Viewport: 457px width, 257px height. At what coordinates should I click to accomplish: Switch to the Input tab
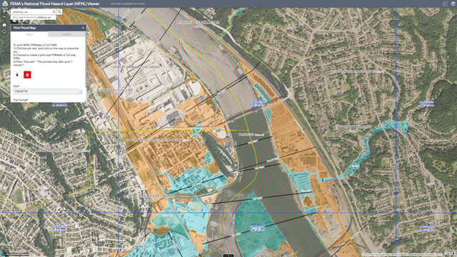click(x=29, y=34)
